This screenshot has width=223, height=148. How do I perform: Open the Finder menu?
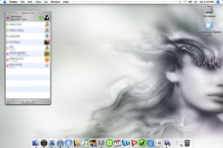point(13,2)
